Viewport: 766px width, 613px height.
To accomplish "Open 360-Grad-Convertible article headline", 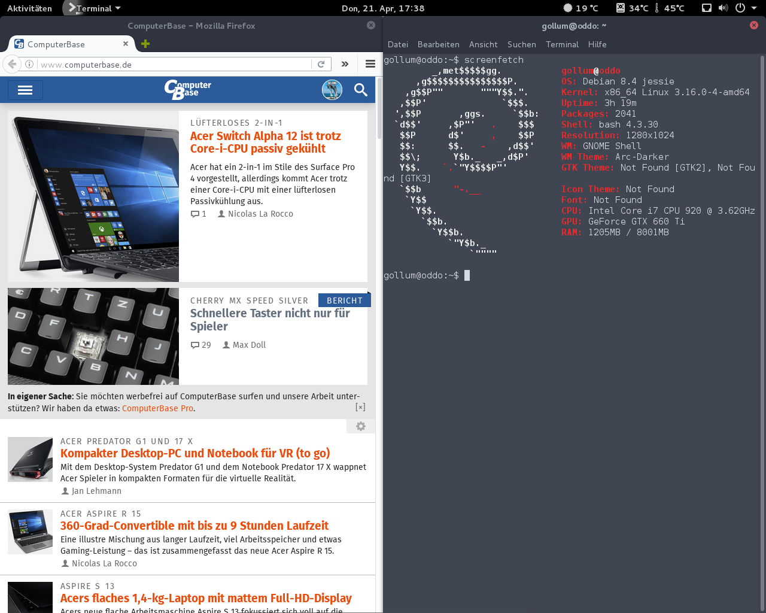I will (194, 526).
